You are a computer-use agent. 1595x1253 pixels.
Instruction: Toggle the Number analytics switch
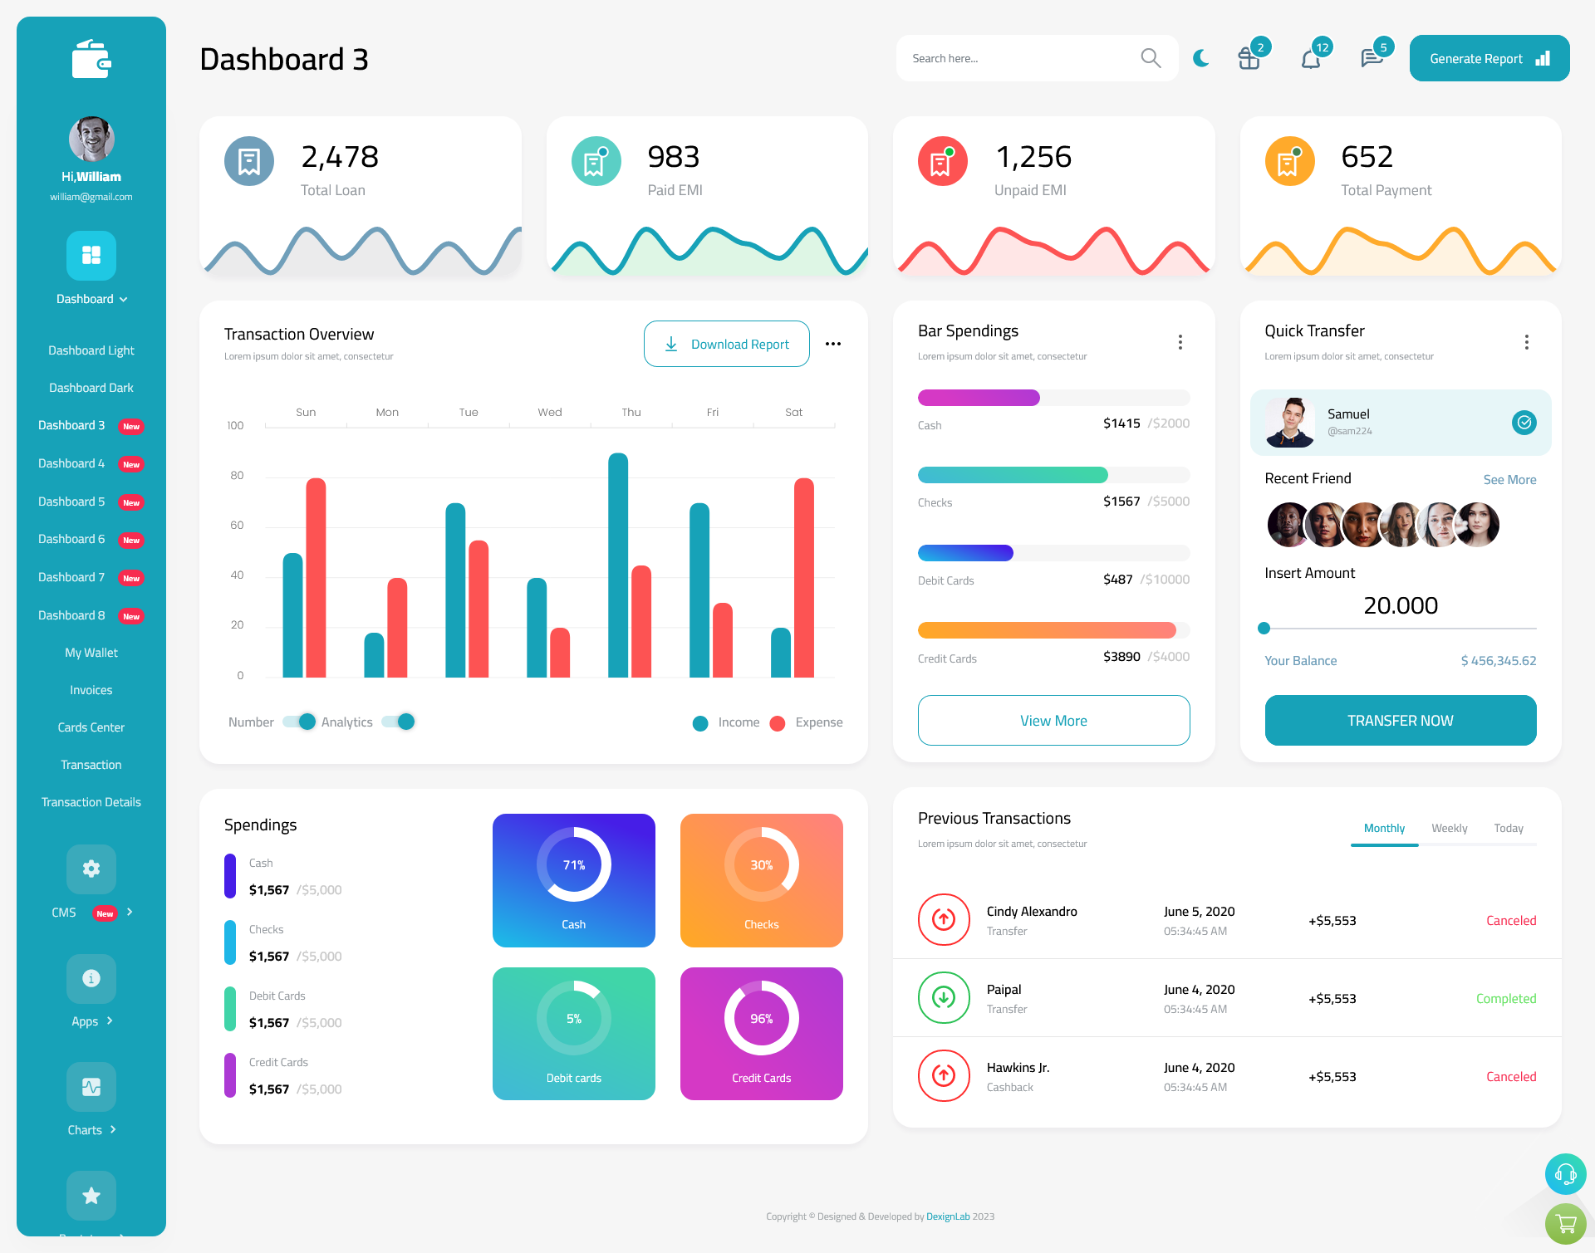coord(297,722)
